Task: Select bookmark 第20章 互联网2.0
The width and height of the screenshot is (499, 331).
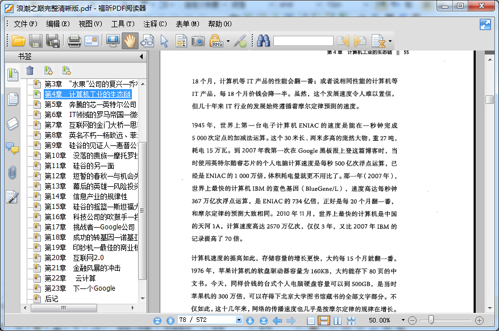Action: click(74, 258)
